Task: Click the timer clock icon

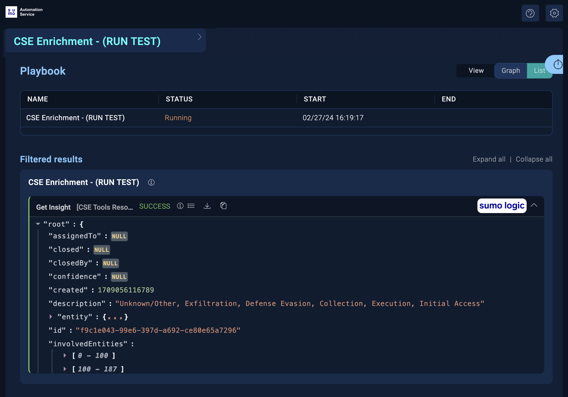Action: pos(558,64)
